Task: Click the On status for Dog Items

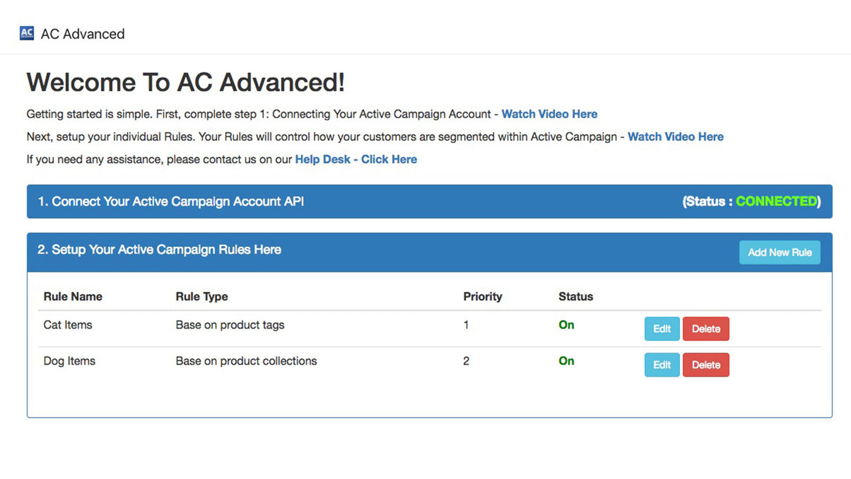Action: (566, 361)
